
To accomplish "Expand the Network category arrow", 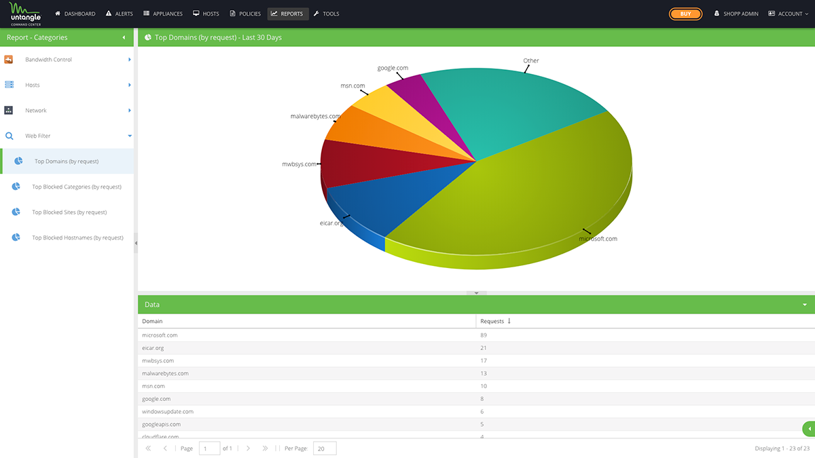I will [x=129, y=111].
